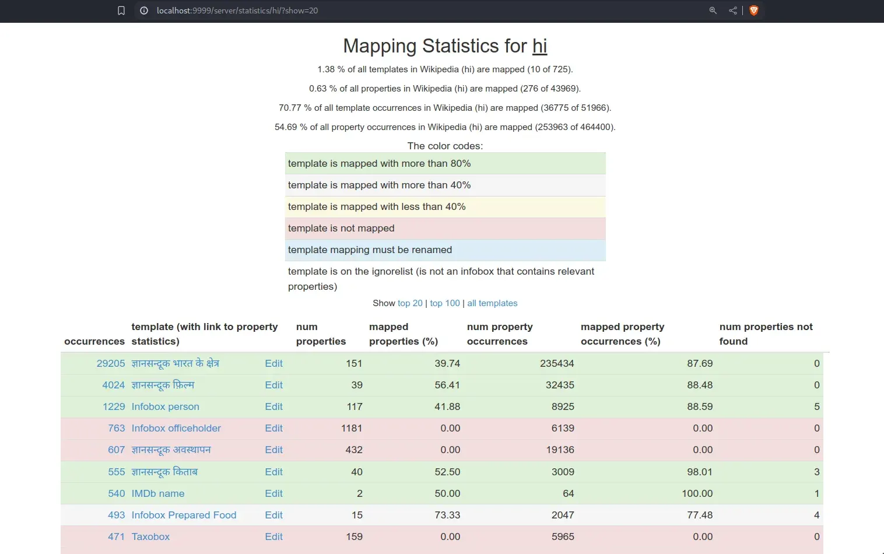Click '0.63 % of all properties' summary line
Screen dimensions: 884x554
pos(445,89)
